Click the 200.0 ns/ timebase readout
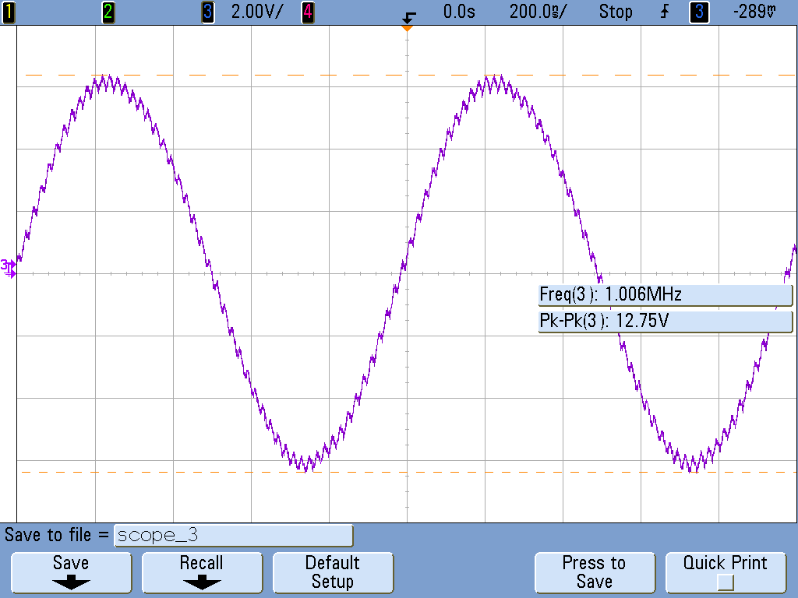 pyautogui.click(x=538, y=12)
